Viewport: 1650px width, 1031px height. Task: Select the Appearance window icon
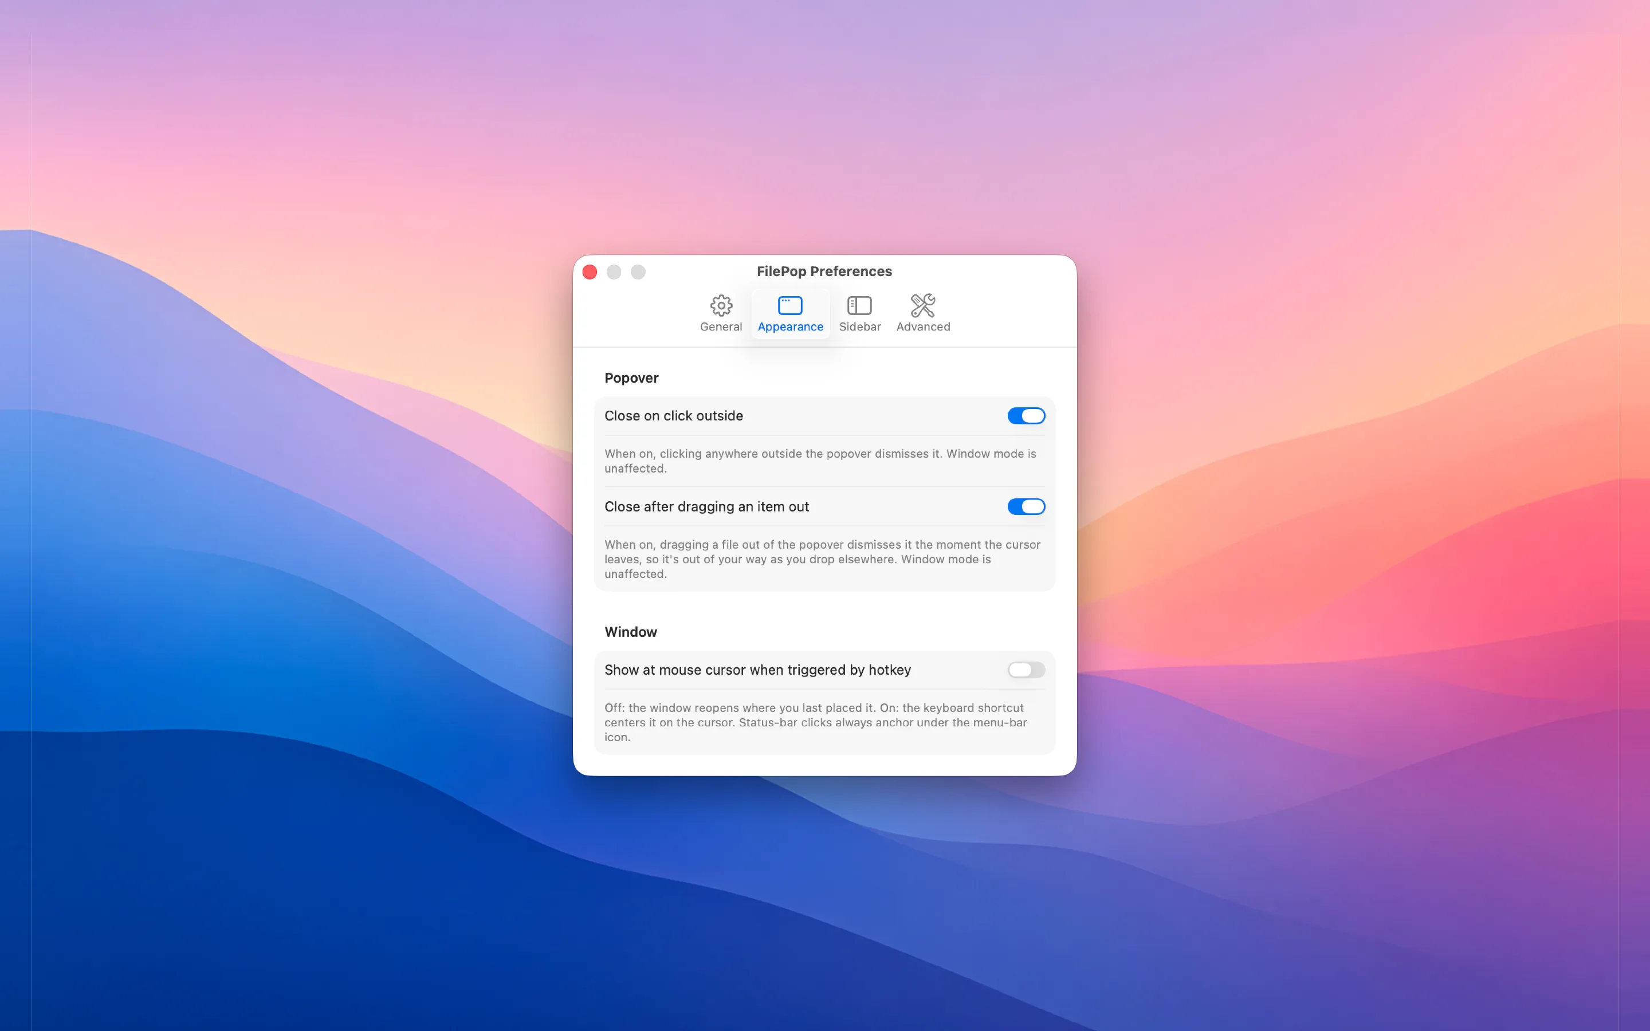pos(790,305)
